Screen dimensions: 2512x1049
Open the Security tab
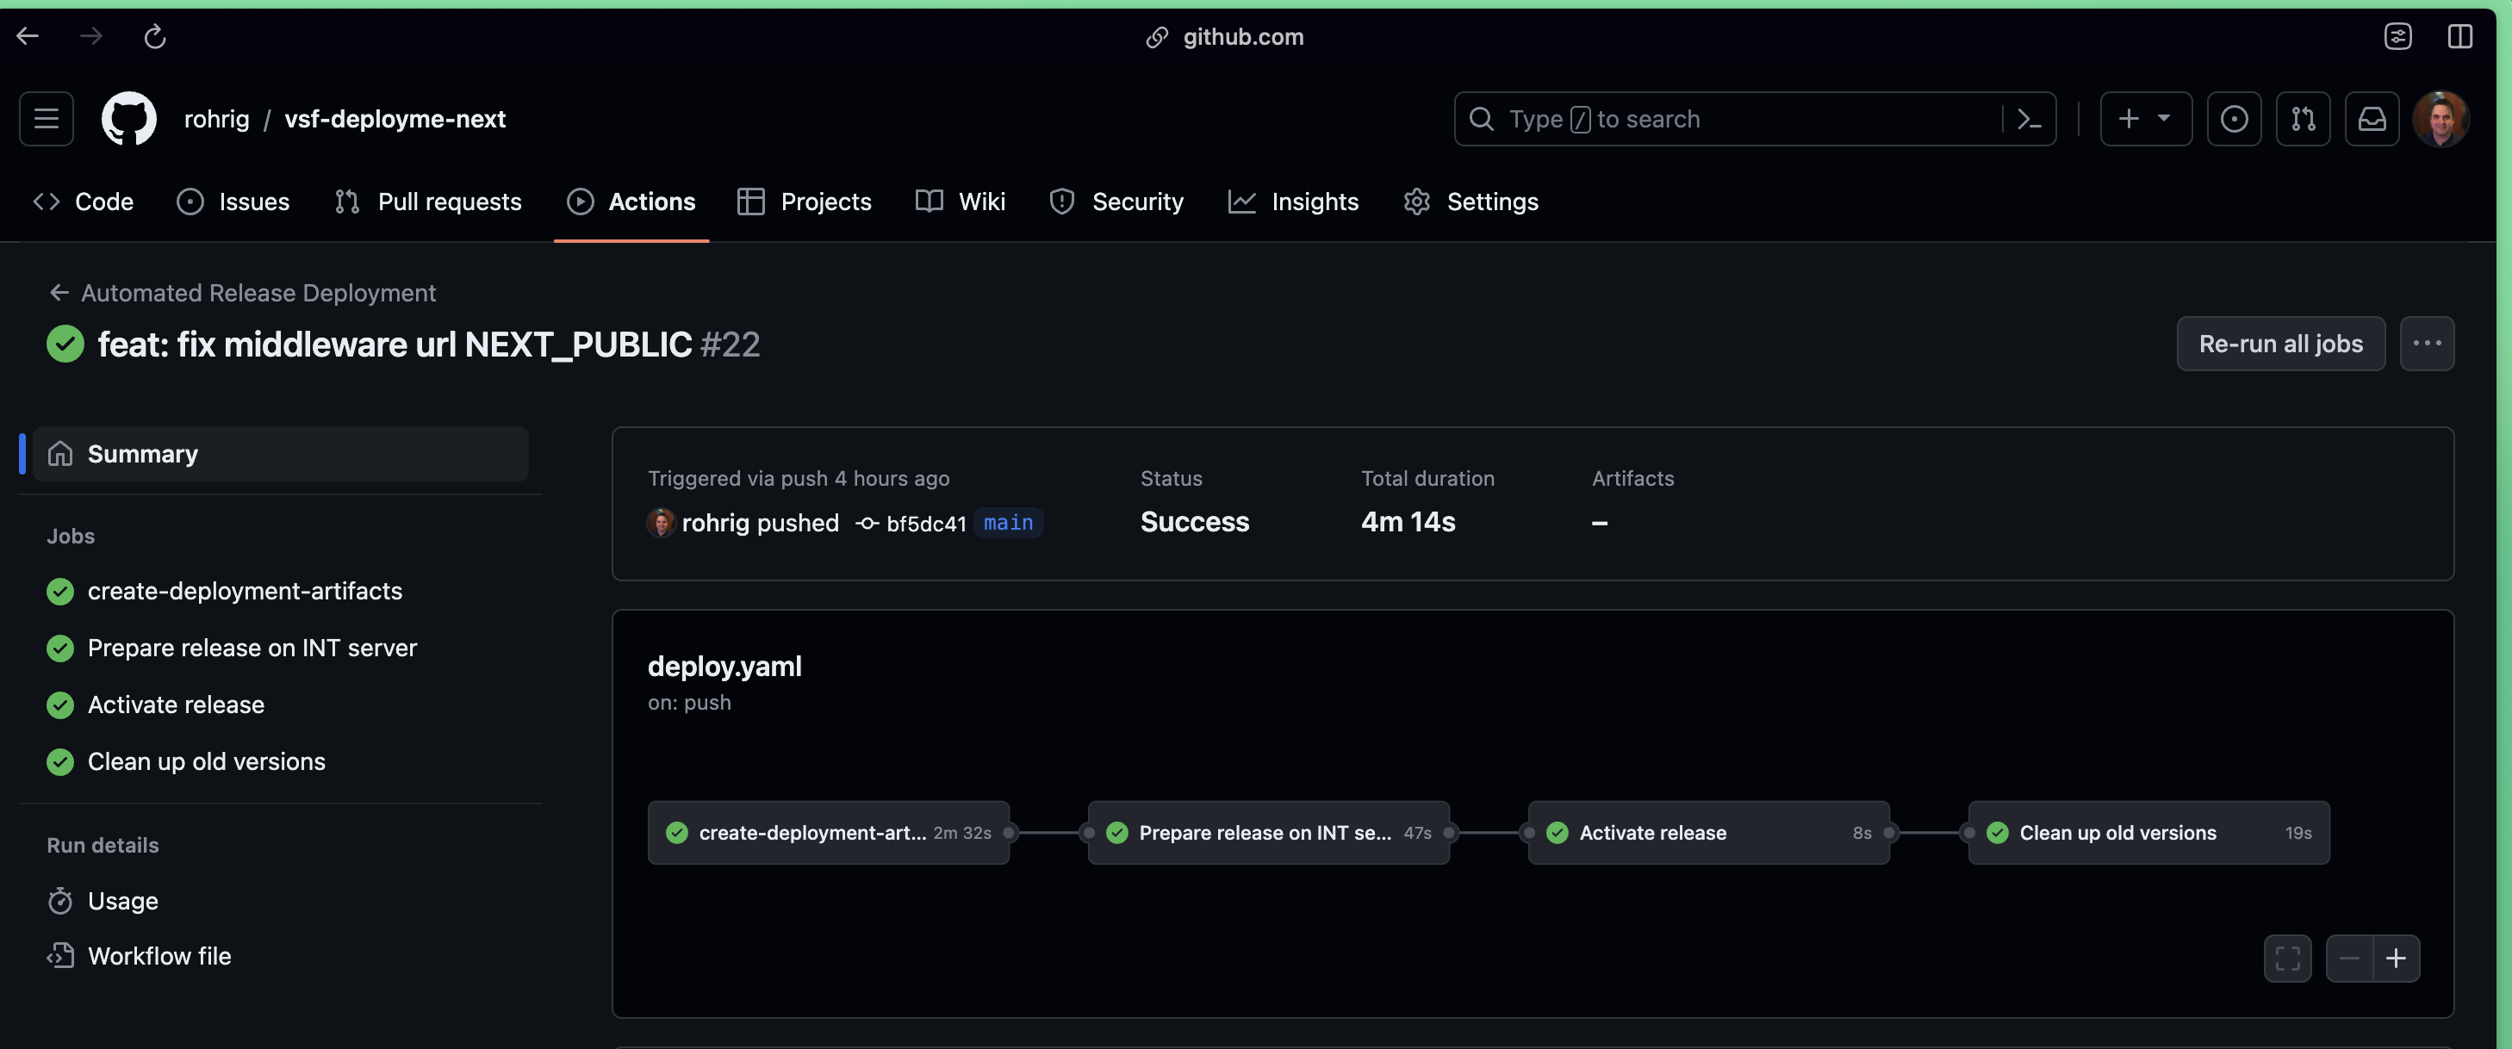pos(1116,202)
